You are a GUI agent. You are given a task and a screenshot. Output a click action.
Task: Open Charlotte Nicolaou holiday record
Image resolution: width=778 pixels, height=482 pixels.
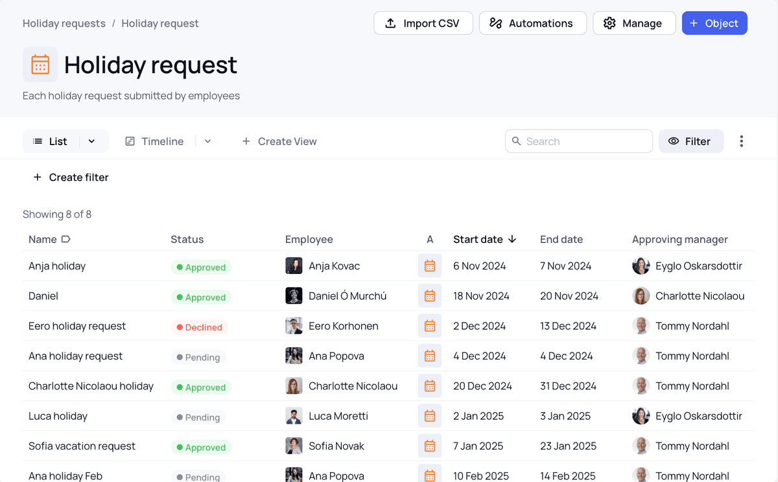(x=91, y=386)
